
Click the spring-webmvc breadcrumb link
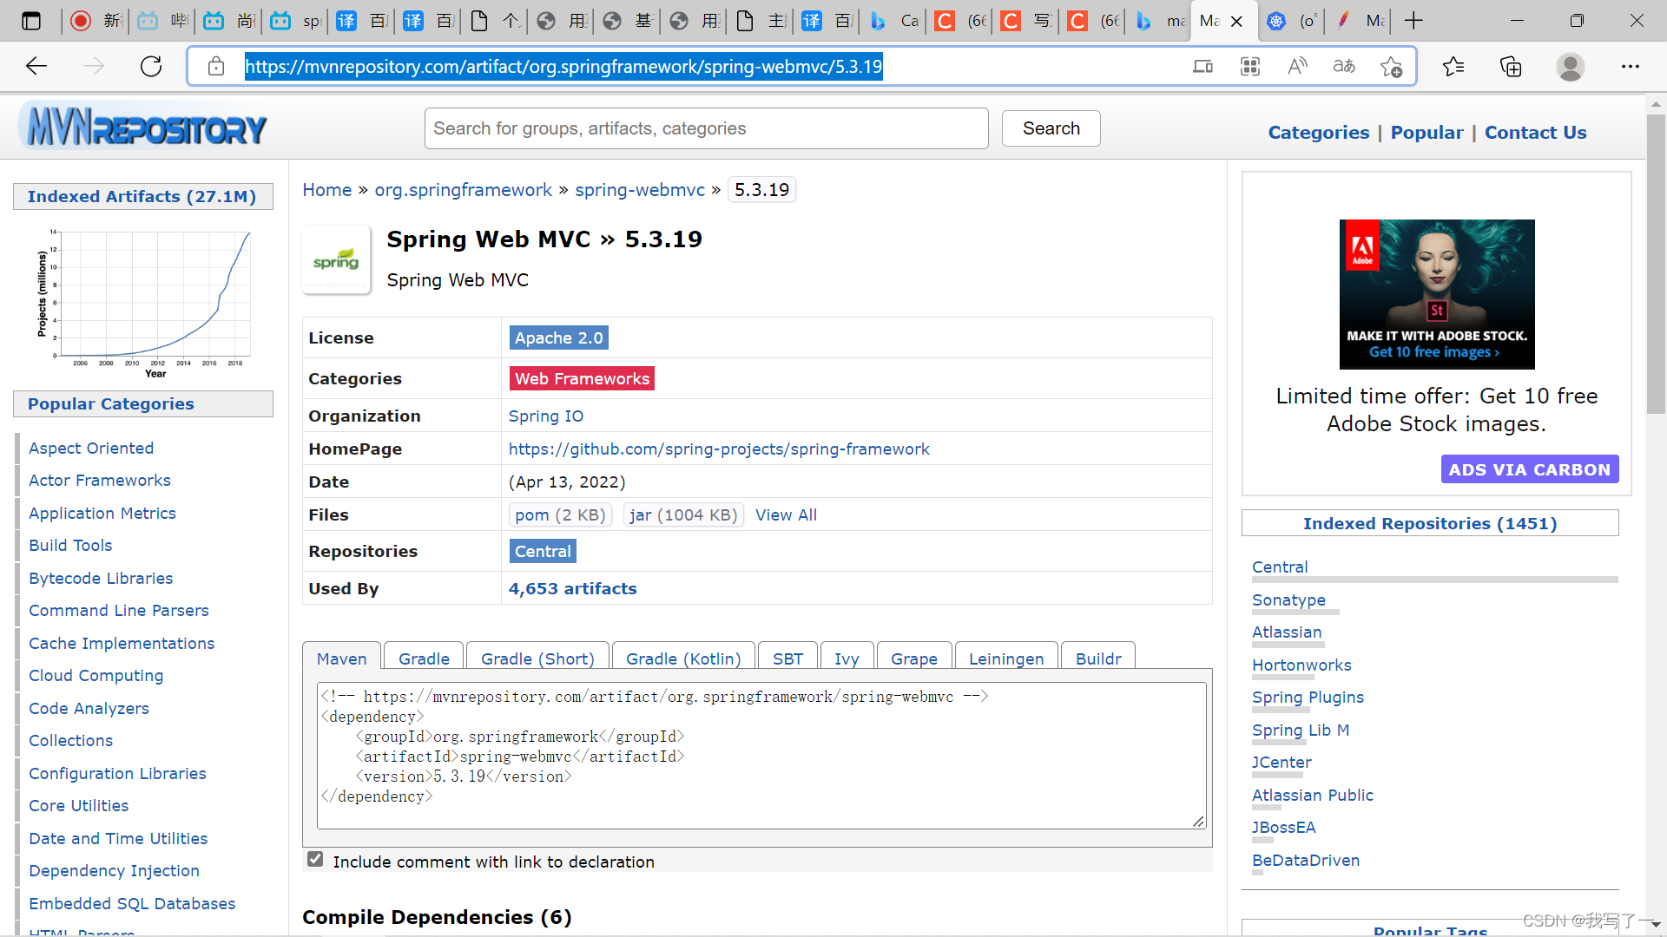tap(638, 190)
